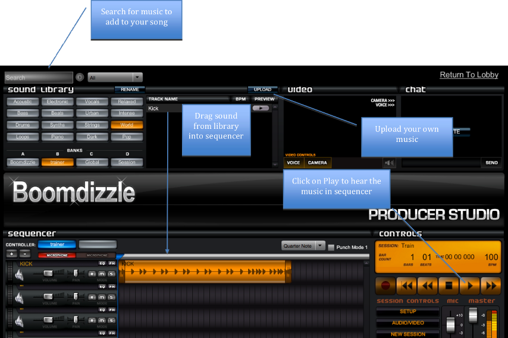Image resolution: width=508 pixels, height=338 pixels.
Task: Click the red Record button
Action: coord(385,286)
